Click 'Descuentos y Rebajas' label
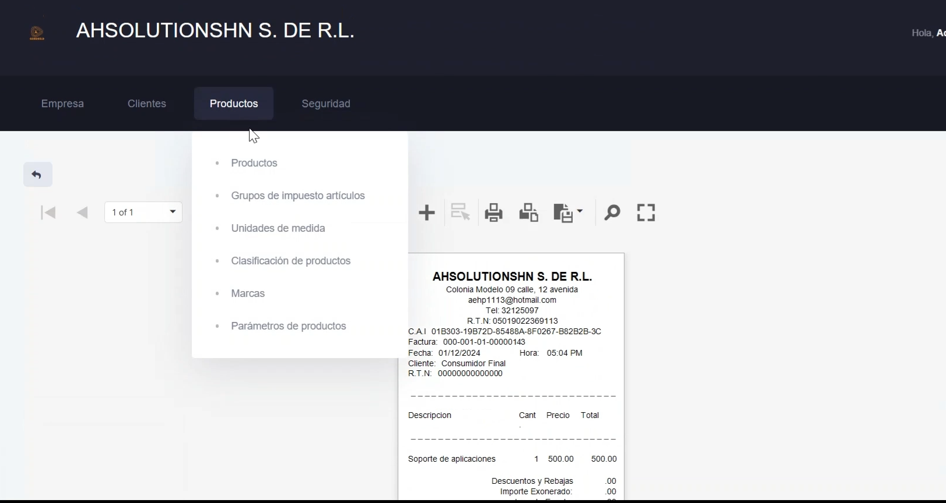Screen dimensions: 946x503 tap(532, 481)
